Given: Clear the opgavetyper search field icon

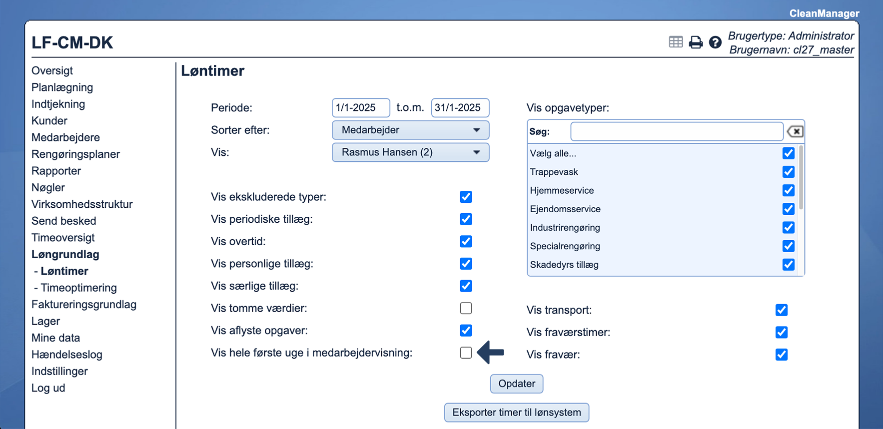Looking at the screenshot, I should 795,131.
